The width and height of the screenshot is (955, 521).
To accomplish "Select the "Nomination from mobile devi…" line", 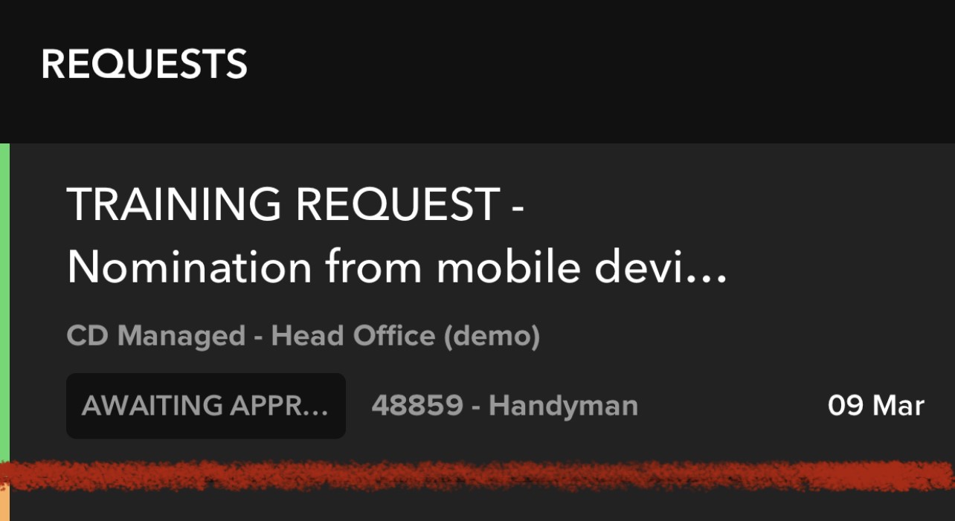I will [396, 267].
